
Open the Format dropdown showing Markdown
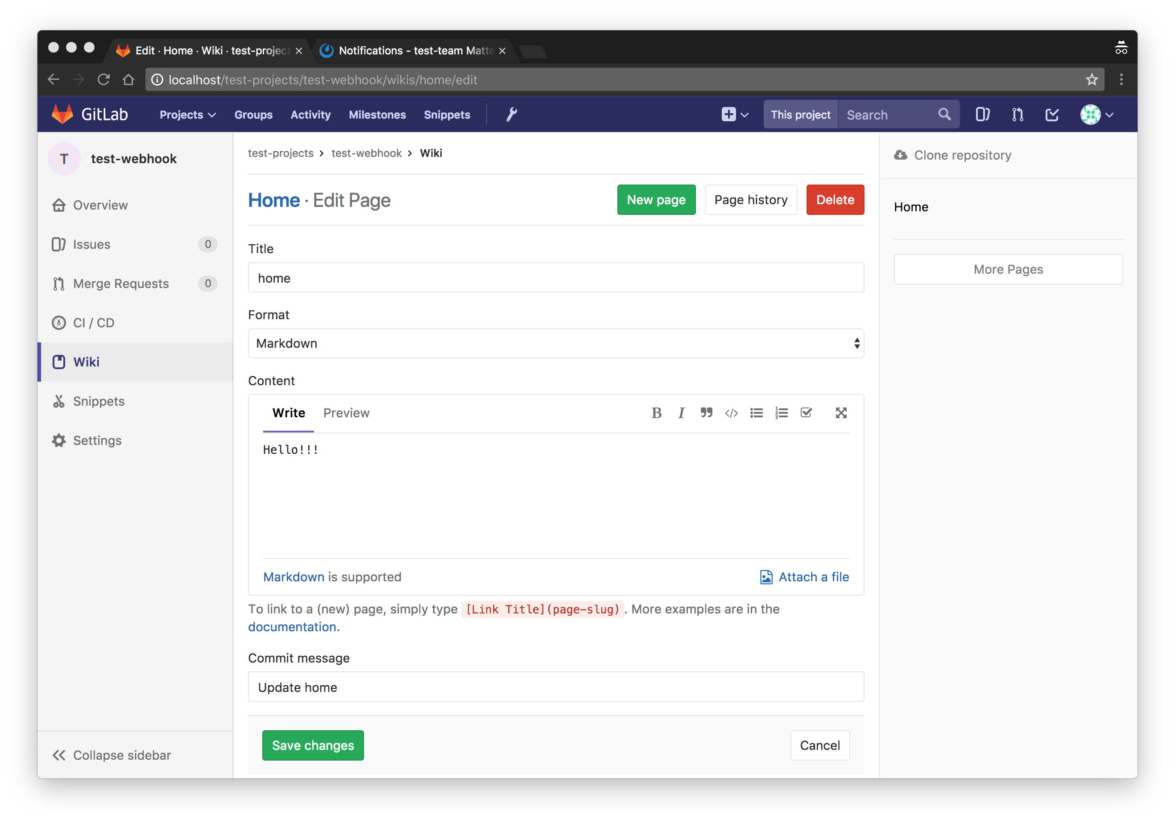click(556, 343)
